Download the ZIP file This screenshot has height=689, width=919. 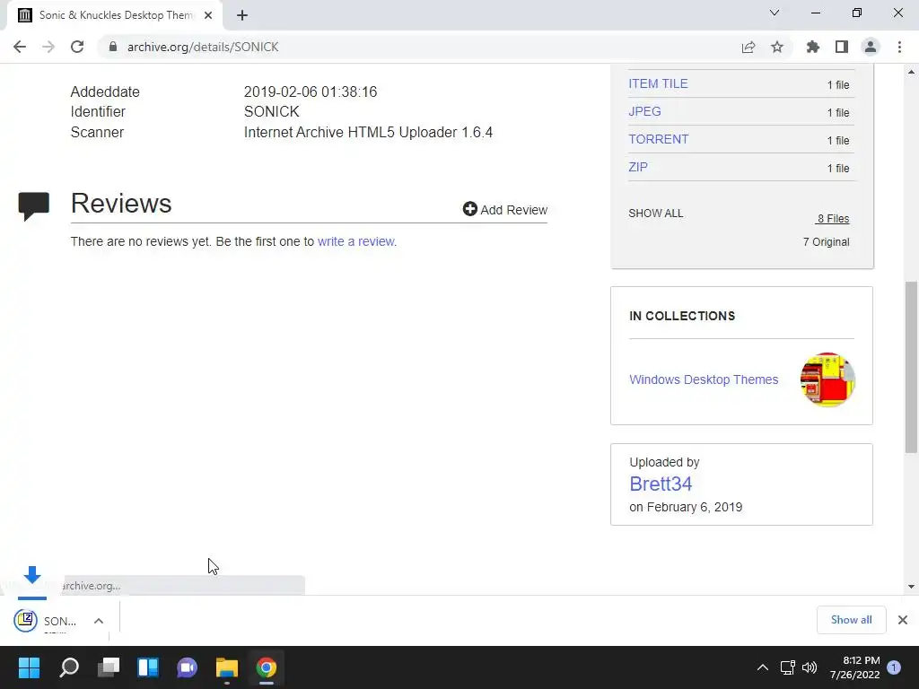pyautogui.click(x=638, y=167)
